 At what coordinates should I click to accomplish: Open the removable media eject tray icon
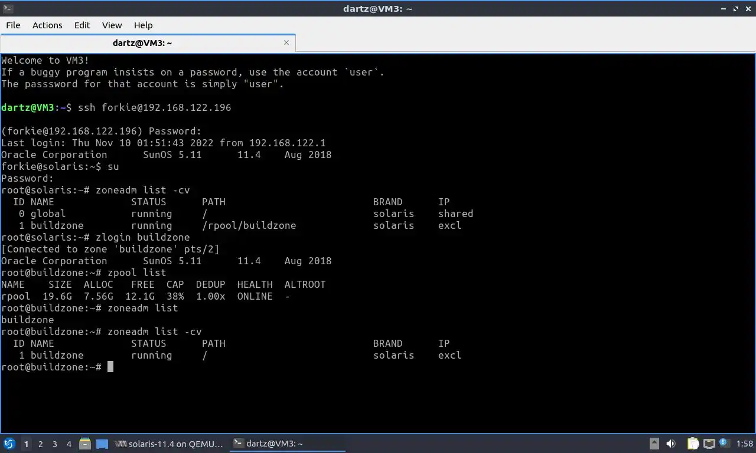(654, 444)
